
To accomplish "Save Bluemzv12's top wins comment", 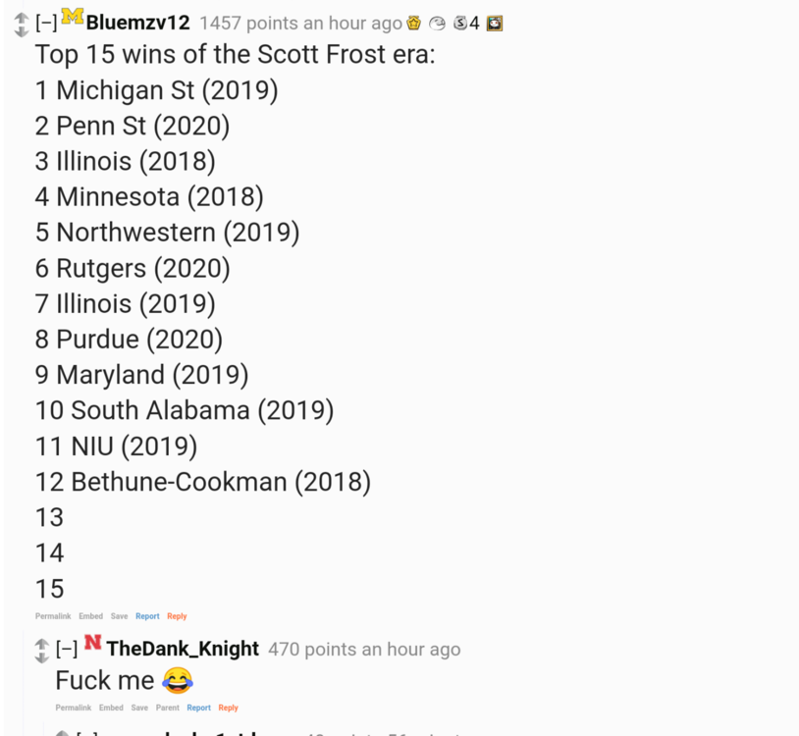I will pos(119,616).
